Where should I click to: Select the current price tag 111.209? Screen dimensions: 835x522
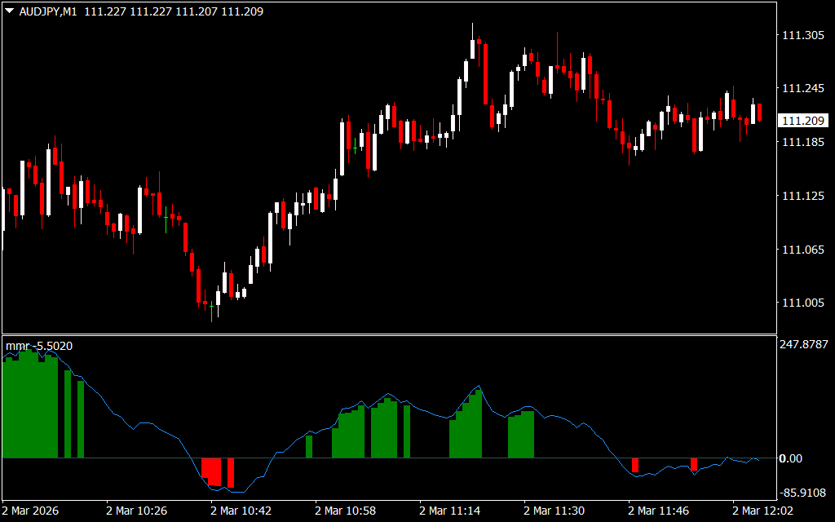(x=802, y=121)
